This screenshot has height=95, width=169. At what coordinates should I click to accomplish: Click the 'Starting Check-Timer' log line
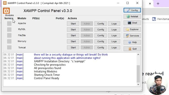tap(47, 75)
